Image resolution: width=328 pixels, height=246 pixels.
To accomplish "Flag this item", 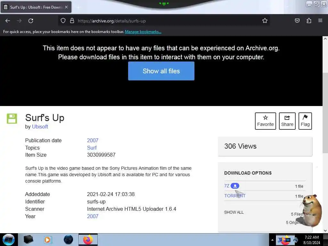I will click(305, 121).
